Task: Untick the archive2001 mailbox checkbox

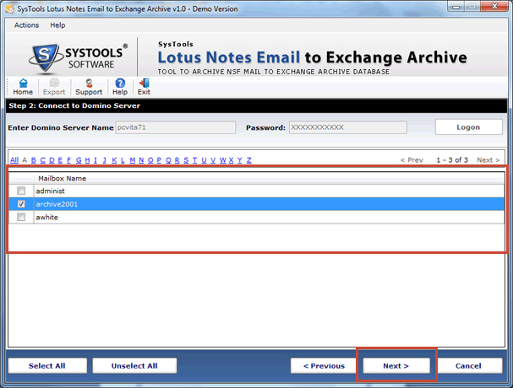Action: point(21,204)
